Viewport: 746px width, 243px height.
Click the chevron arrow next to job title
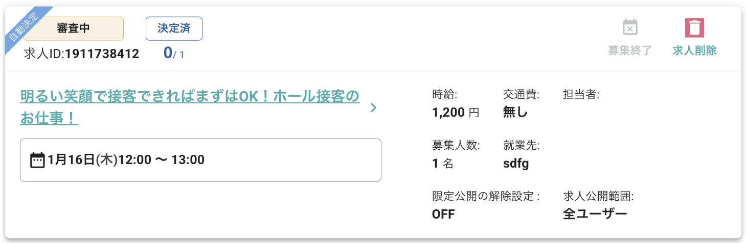373,107
